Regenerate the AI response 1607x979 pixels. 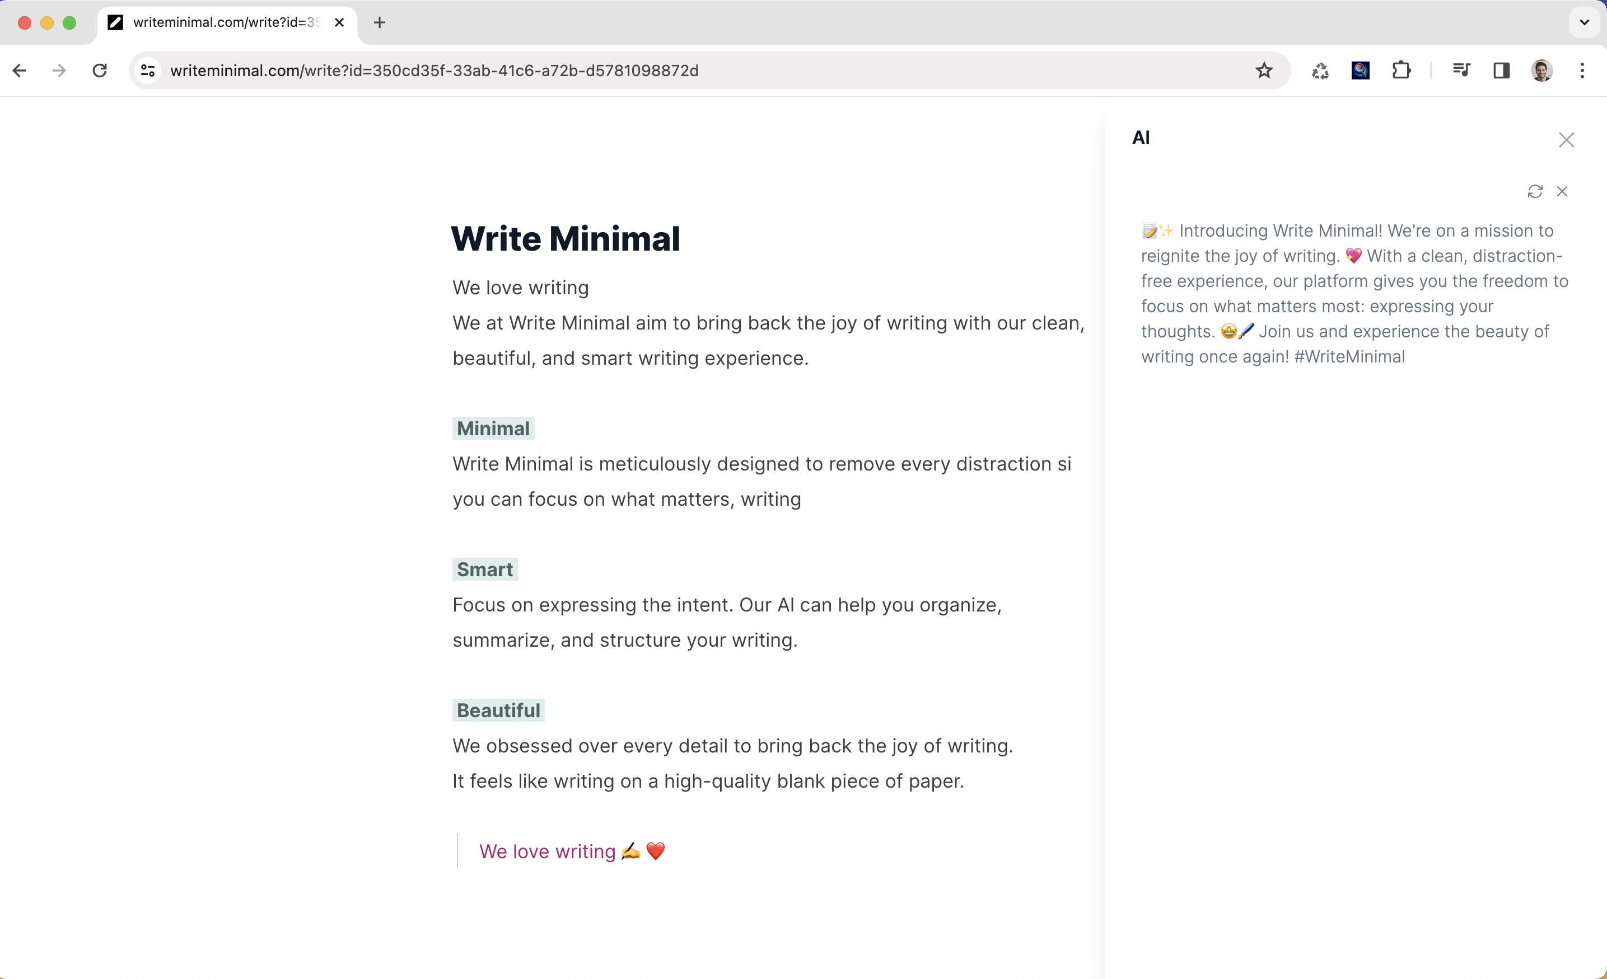[1535, 191]
